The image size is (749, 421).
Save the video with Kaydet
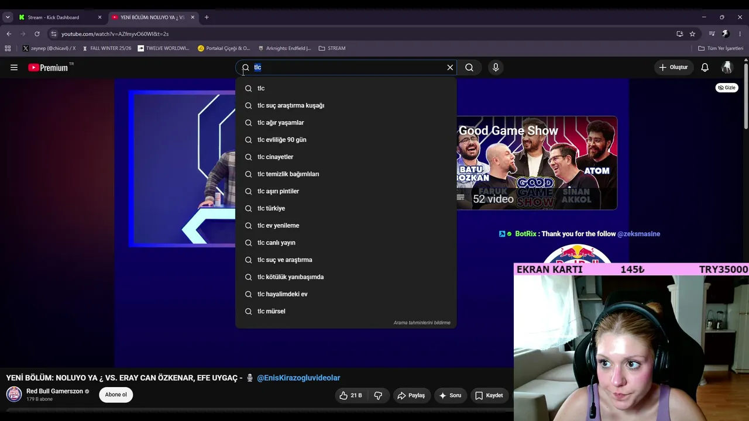[x=489, y=395]
